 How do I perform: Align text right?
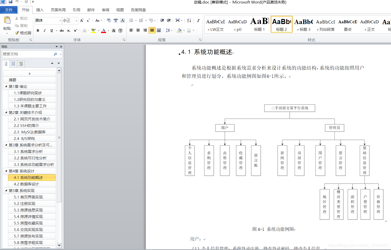(145, 30)
